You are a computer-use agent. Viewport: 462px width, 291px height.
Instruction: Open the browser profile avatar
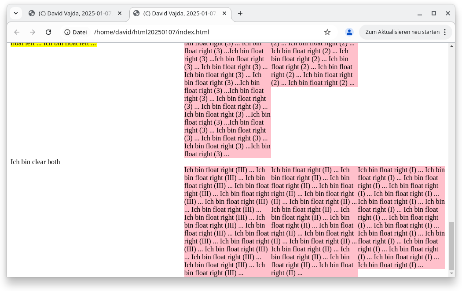(349, 32)
